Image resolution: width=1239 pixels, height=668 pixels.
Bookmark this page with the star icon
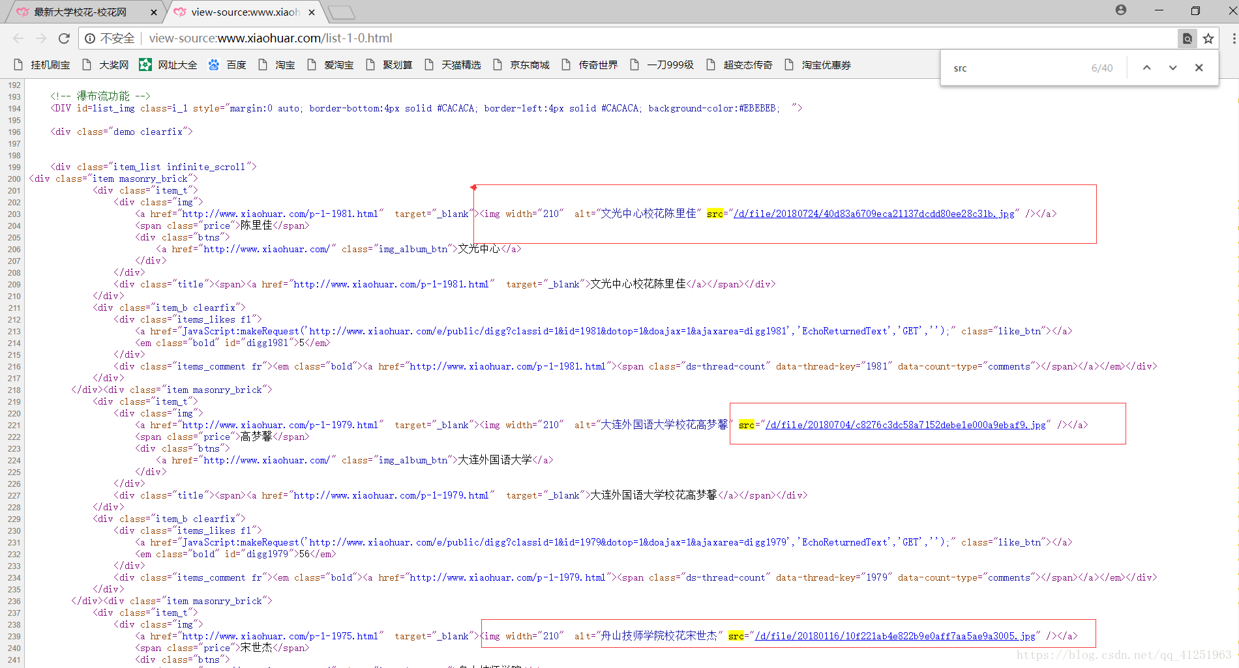coord(1208,38)
